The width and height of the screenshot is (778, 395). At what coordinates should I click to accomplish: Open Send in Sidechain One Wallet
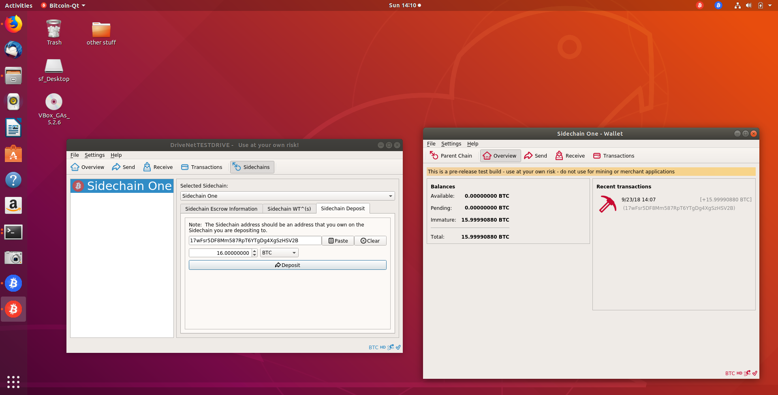(x=536, y=156)
